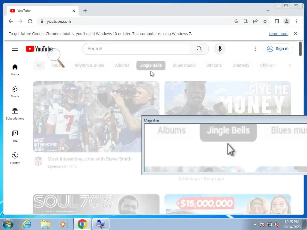Click the browser Back arrow
Viewport: 307px width, 230px height.
[x=11, y=21]
